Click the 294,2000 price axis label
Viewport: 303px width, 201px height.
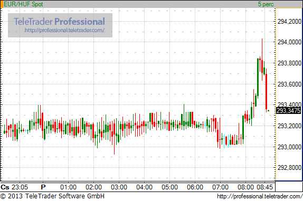pyautogui.click(x=289, y=22)
